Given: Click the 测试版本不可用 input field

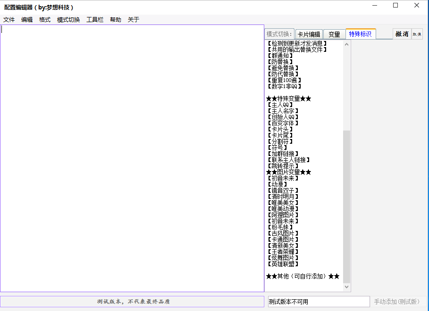Looking at the screenshot, I should coord(318,302).
